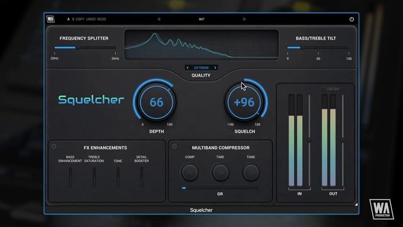Select preset slot A

(69, 19)
